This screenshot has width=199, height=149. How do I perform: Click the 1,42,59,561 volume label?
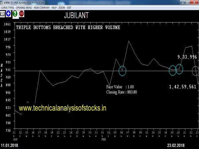tap(182, 86)
